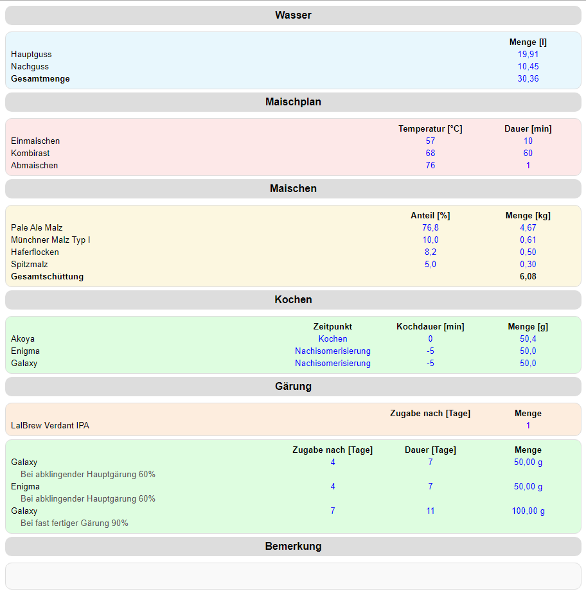Click the Bemerkung section header
The image size is (586, 605).
[293, 547]
